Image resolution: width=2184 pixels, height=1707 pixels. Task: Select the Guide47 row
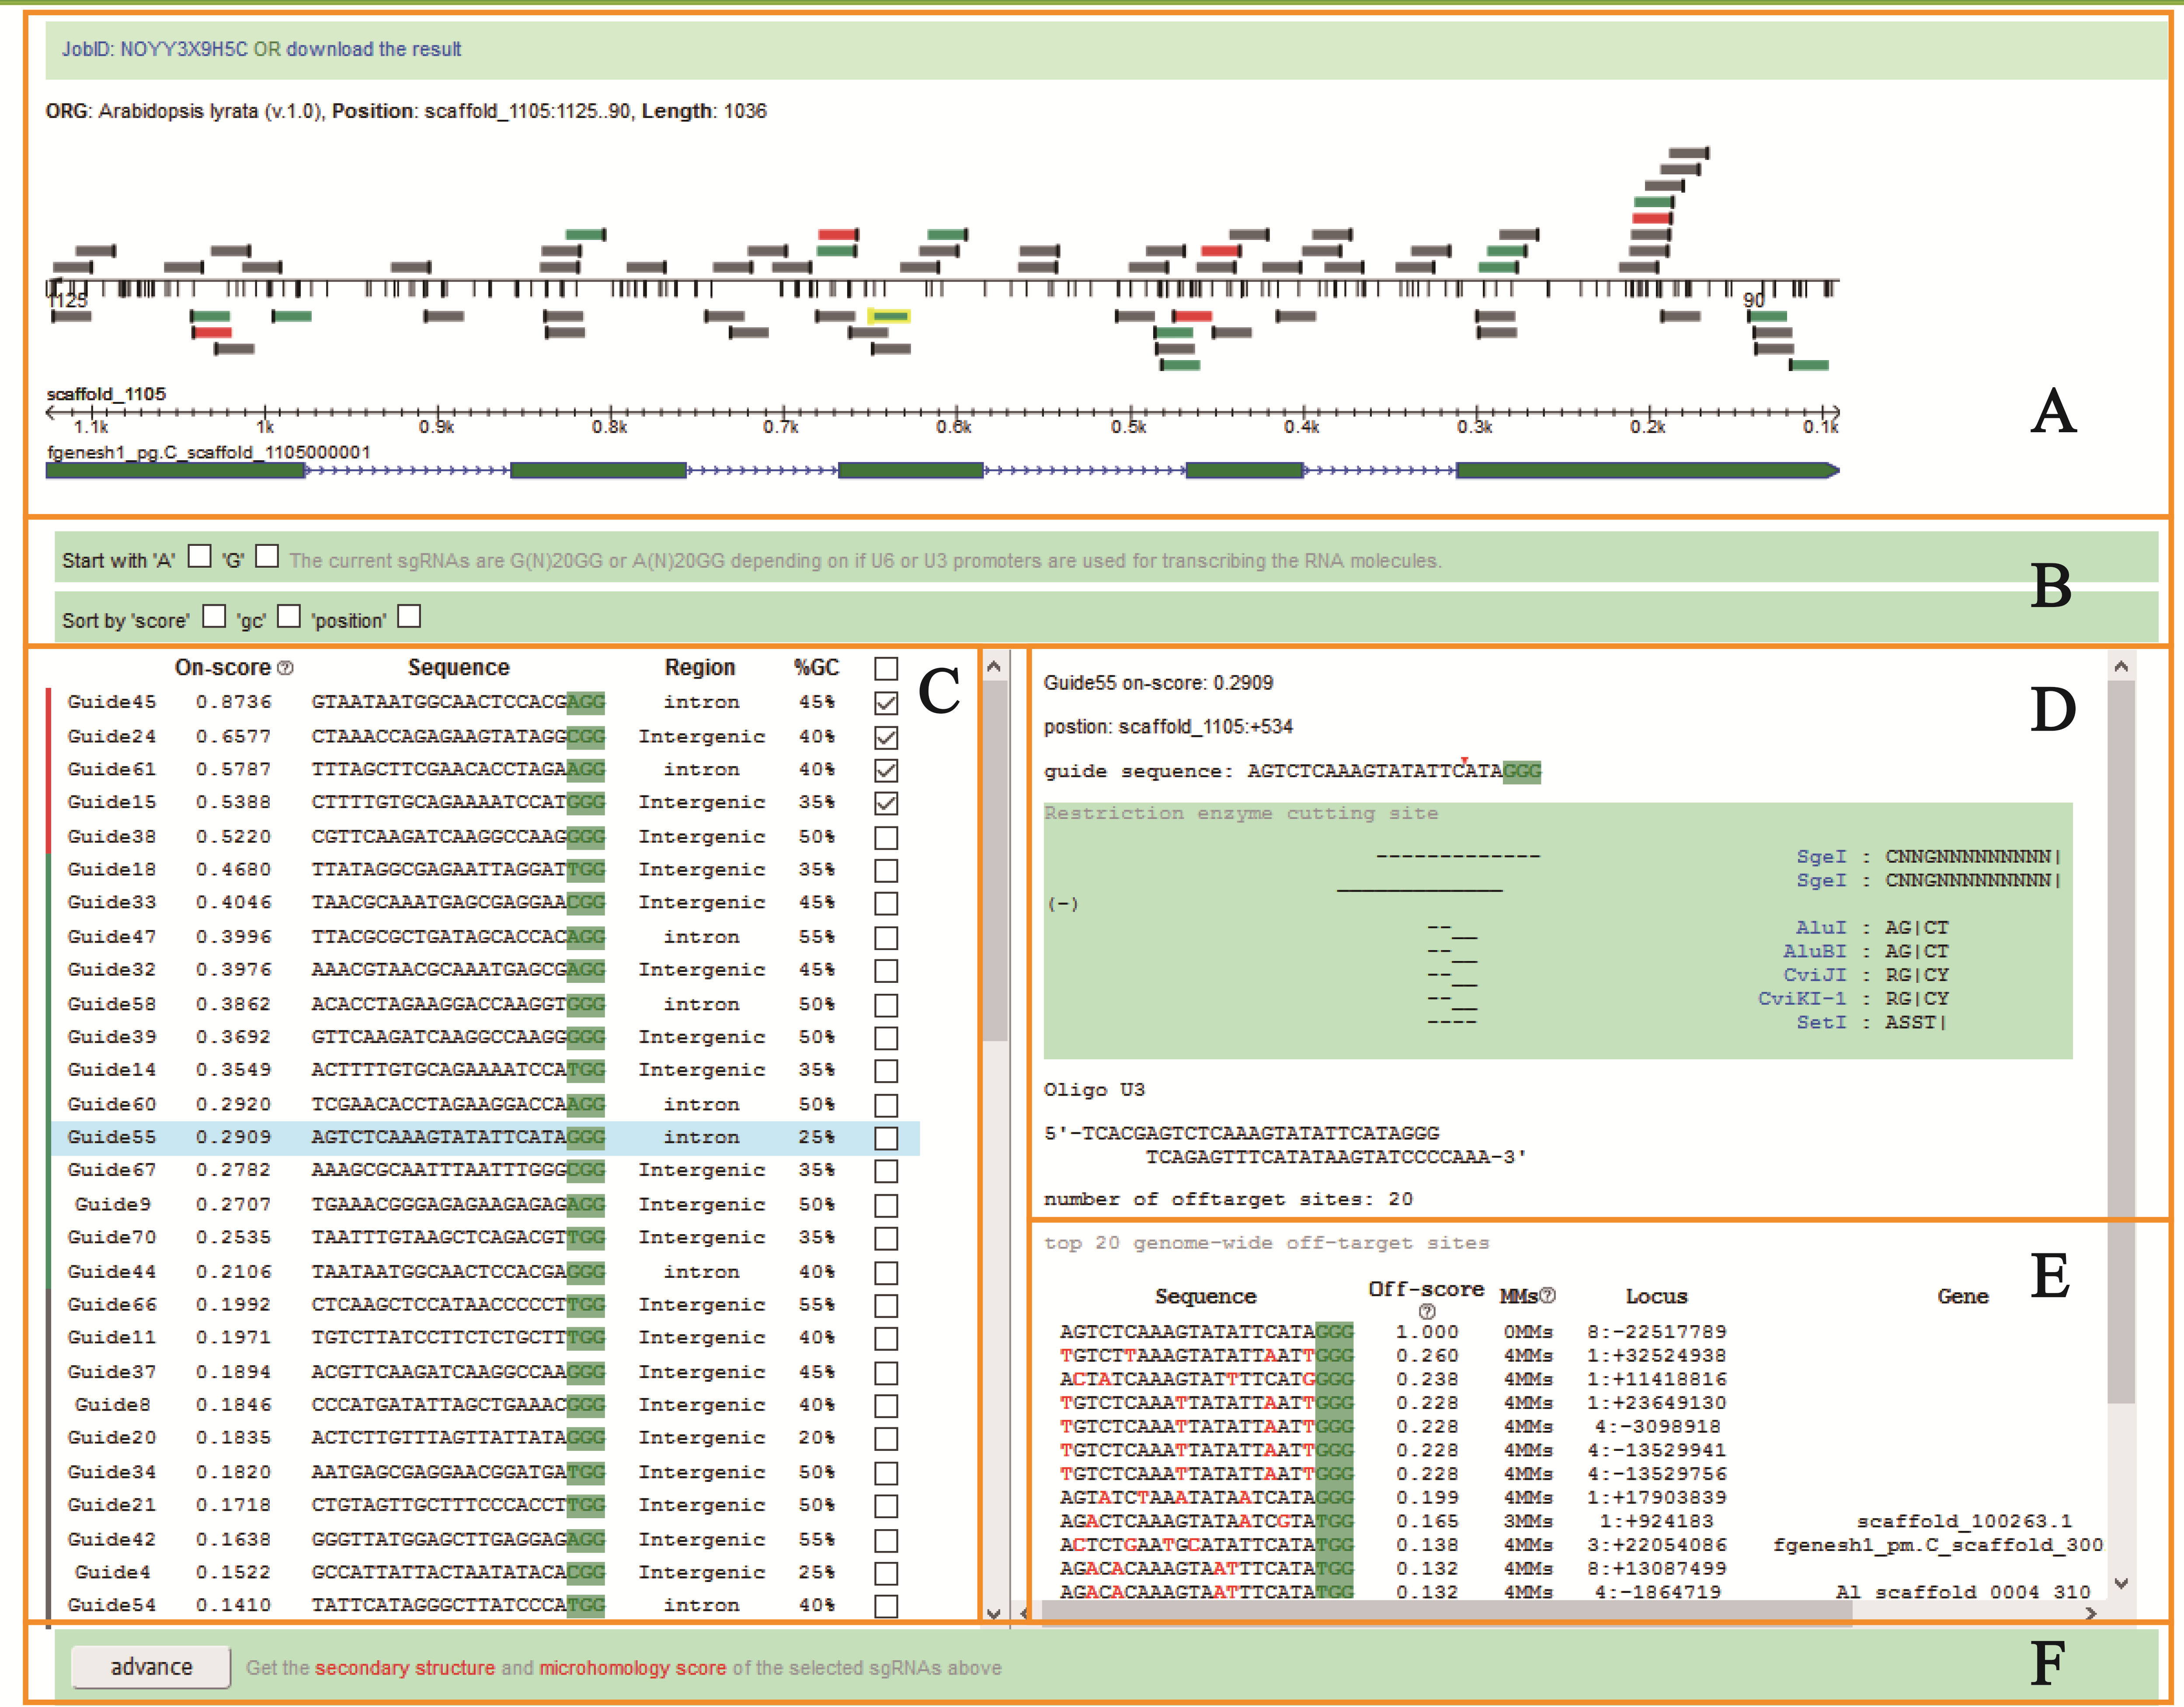pyautogui.click(x=485, y=937)
